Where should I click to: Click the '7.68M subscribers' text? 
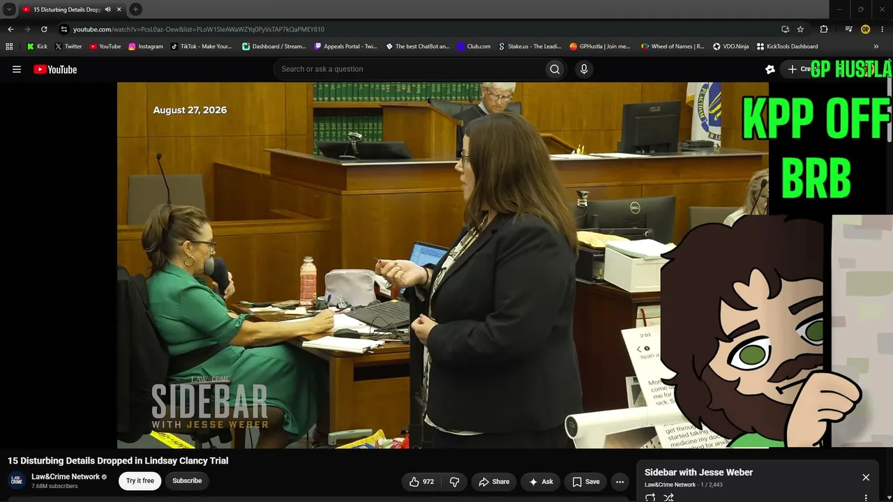[x=54, y=486]
